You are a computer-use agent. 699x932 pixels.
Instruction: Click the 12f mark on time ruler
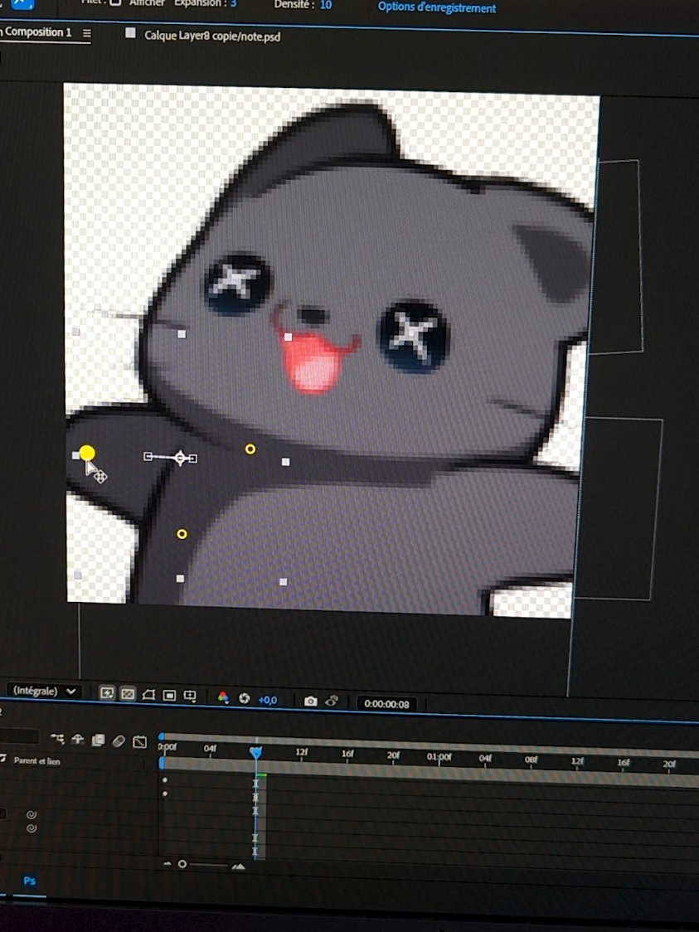click(x=302, y=753)
